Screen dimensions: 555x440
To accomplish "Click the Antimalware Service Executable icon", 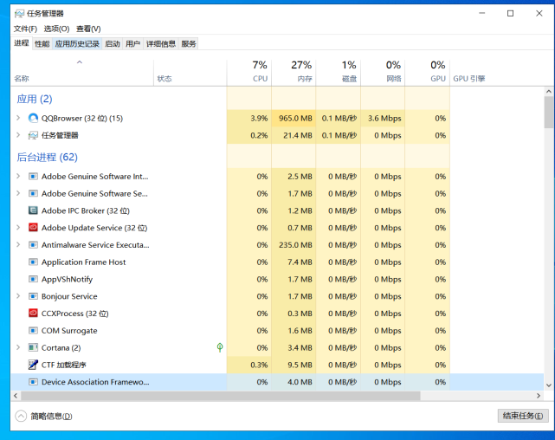I will coord(33,245).
